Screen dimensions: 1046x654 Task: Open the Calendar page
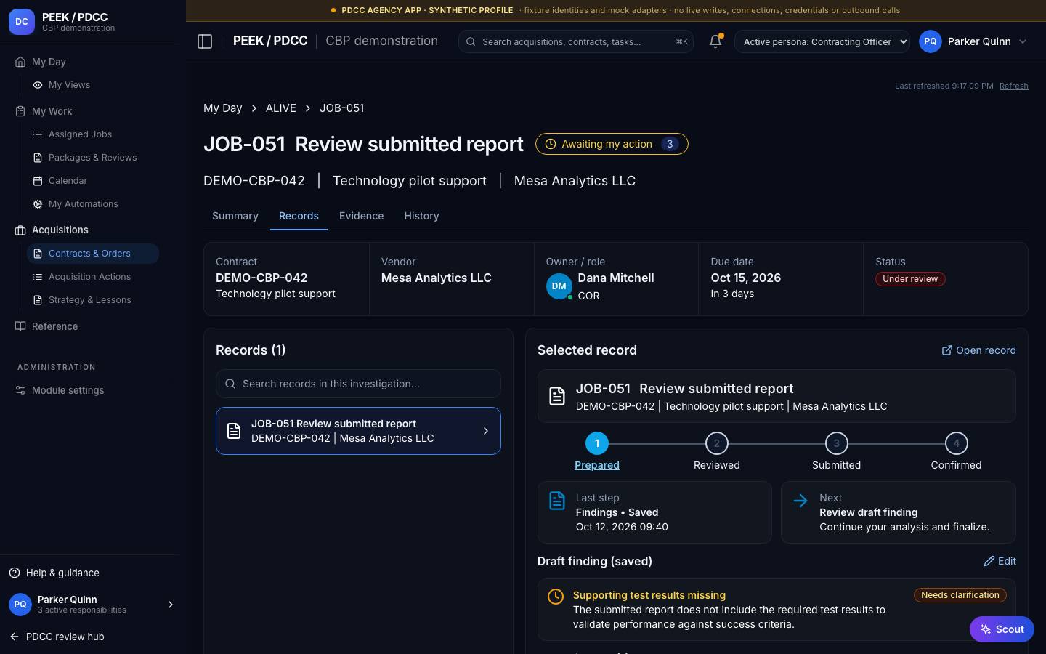pyautogui.click(x=68, y=181)
